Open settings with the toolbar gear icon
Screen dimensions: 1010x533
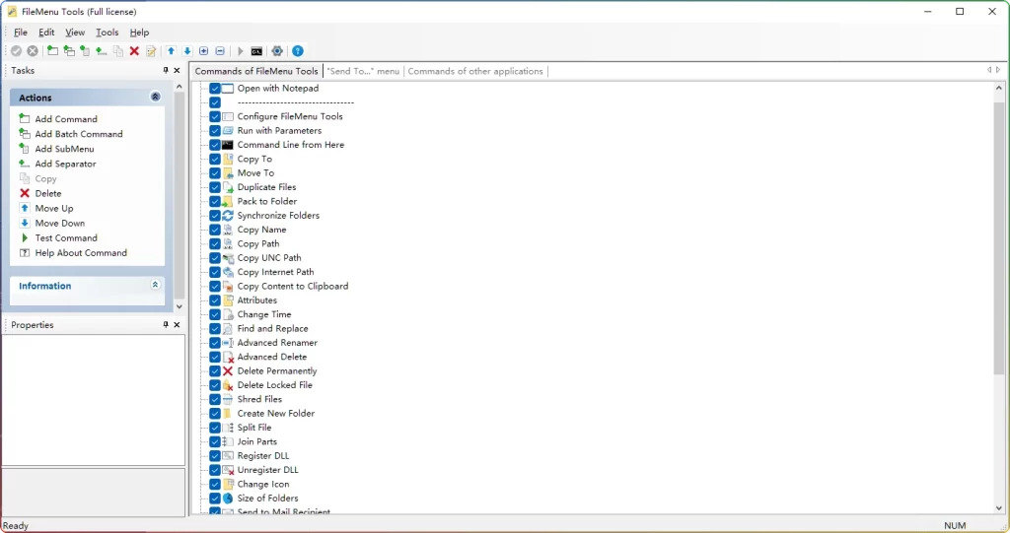[277, 51]
